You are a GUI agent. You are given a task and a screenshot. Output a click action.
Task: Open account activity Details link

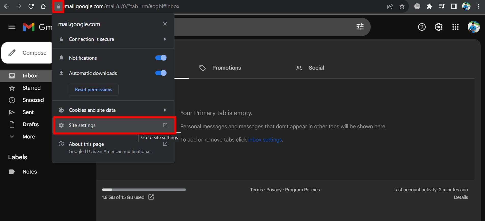click(461, 197)
